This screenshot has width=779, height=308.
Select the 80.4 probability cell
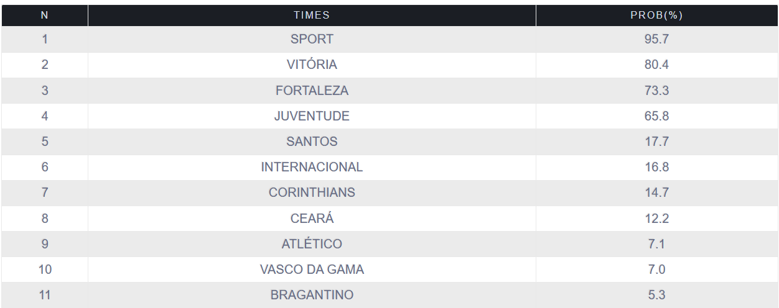click(656, 65)
